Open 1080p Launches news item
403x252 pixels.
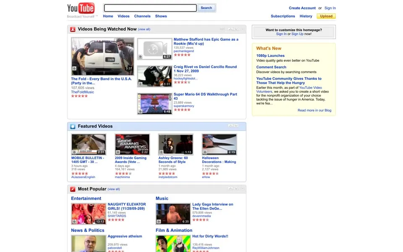click(x=270, y=55)
